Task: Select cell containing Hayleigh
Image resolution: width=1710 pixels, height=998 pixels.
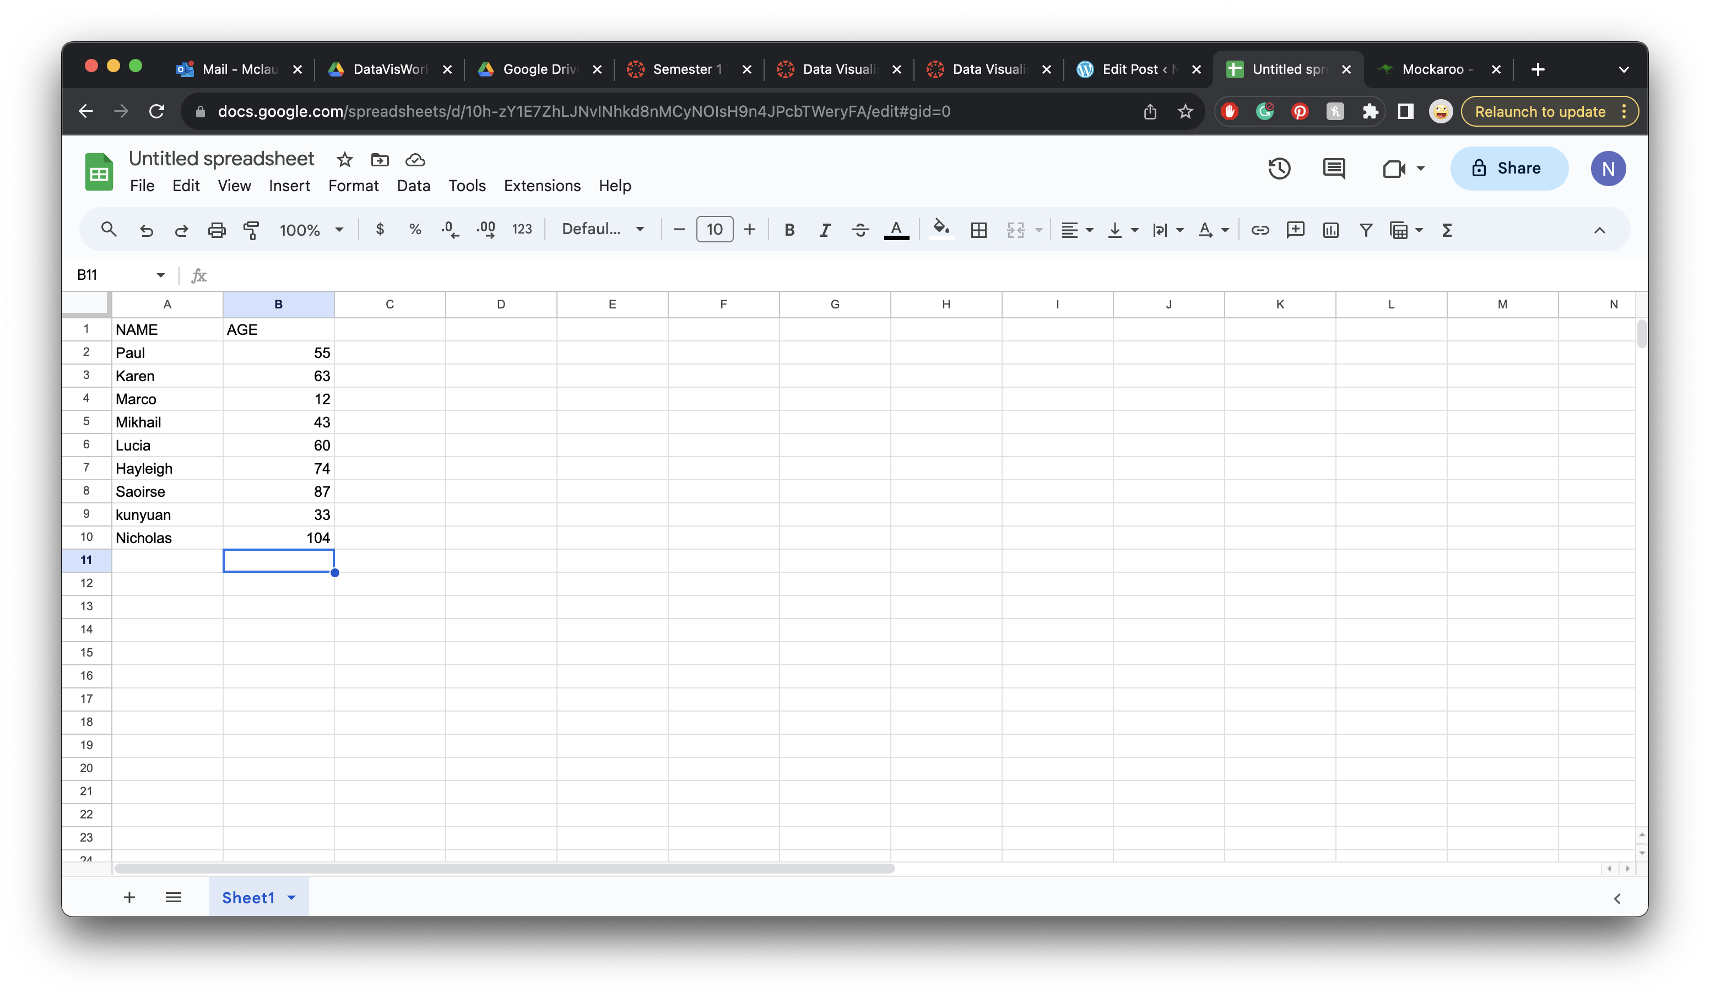Action: pos(166,469)
